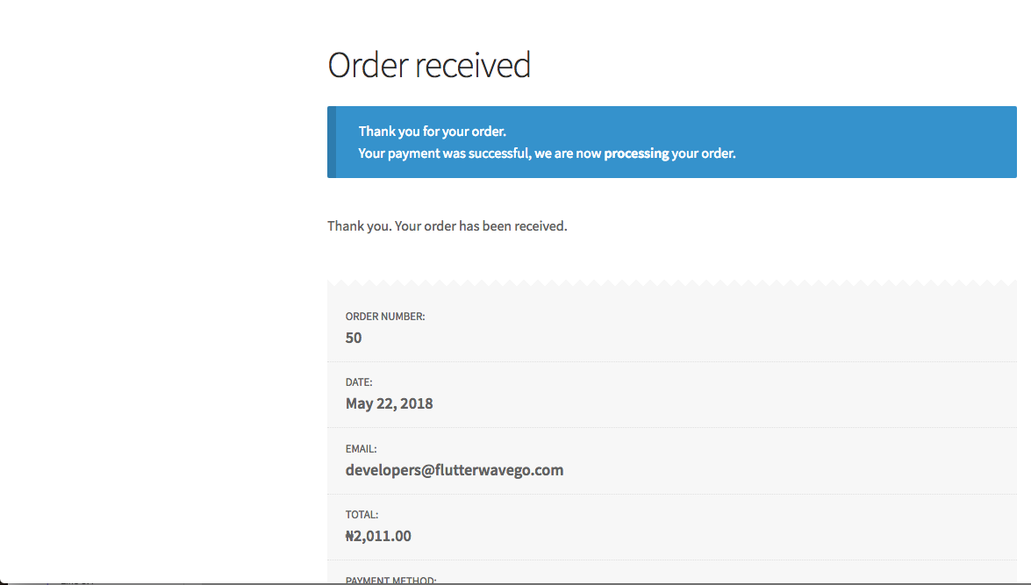Click the divider below the email row

click(x=672, y=495)
